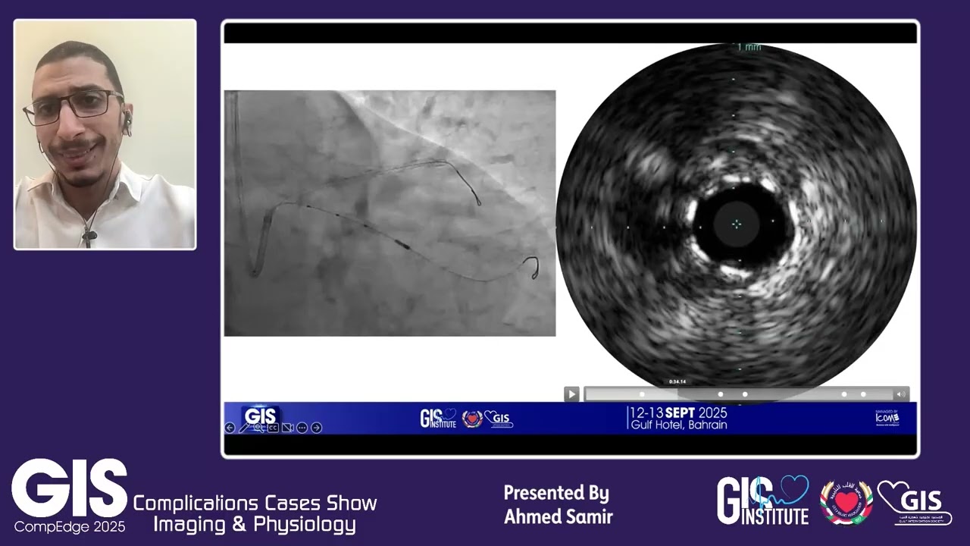Advance to next slide arrow

(316, 428)
